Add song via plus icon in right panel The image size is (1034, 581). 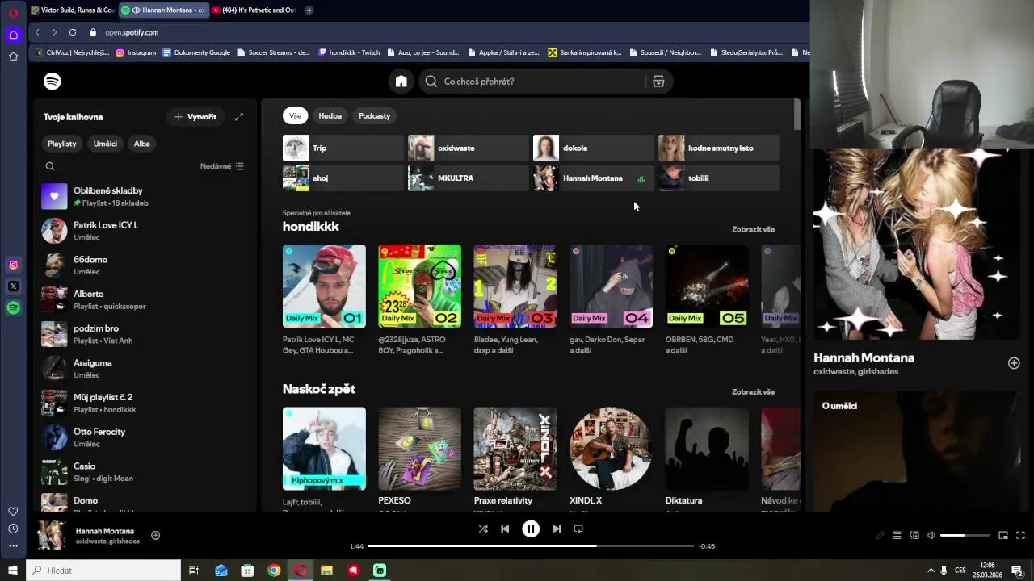1014,363
